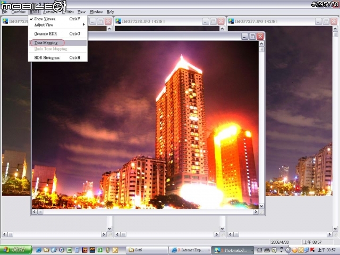Switch to the Set6 folder taskbar button
This screenshot has height=255, width=340.
(x=147, y=250)
